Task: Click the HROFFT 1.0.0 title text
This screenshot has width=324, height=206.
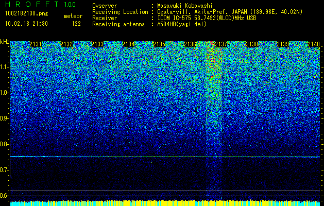Action: [x=40, y=4]
